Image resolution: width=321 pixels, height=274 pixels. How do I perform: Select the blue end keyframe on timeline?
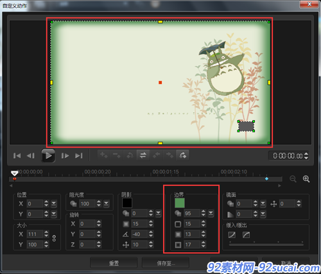coord(266,178)
